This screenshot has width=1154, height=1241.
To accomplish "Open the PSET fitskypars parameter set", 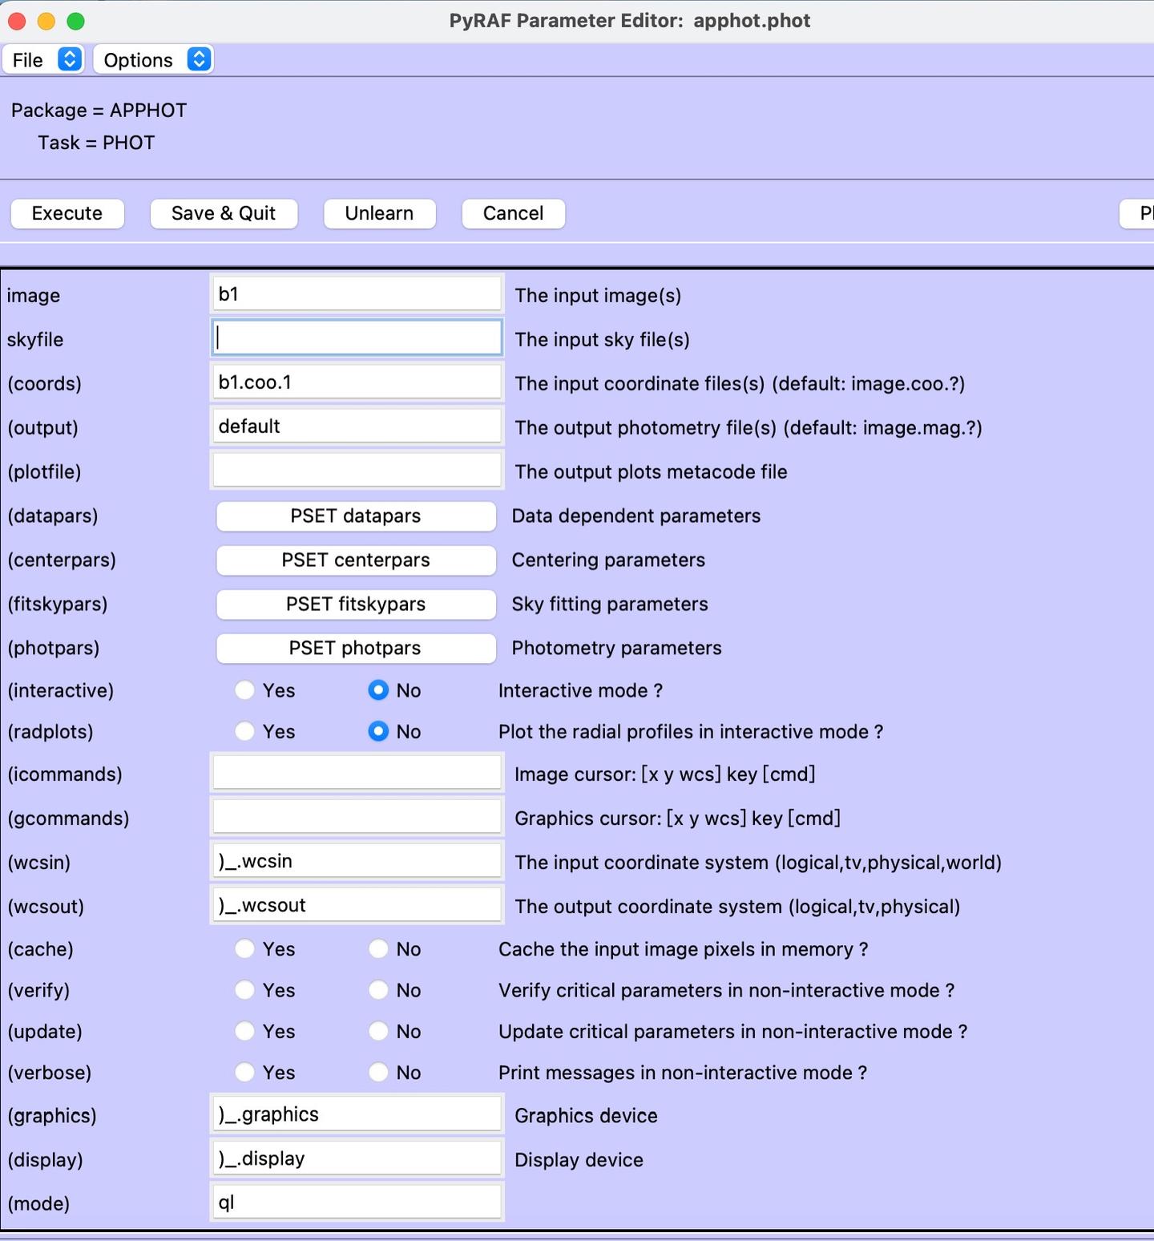I will click(x=356, y=604).
